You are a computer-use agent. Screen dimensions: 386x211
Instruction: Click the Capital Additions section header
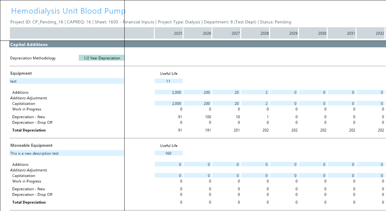tap(29, 45)
